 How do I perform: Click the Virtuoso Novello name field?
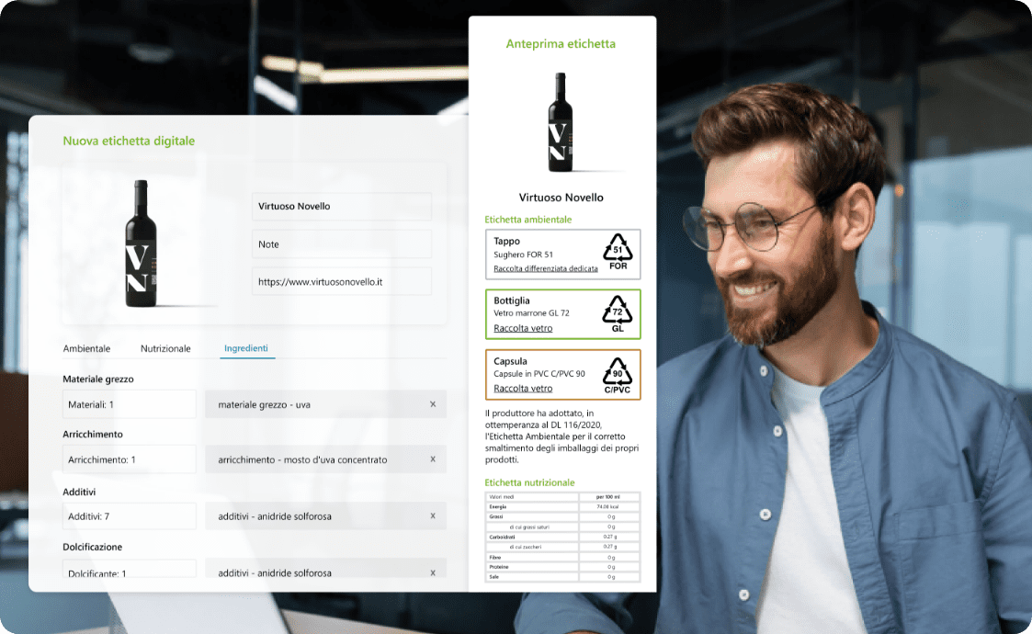click(x=341, y=207)
